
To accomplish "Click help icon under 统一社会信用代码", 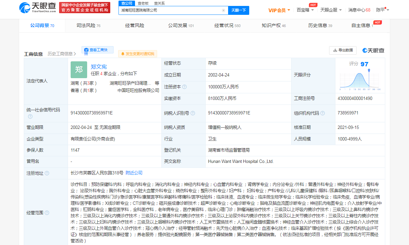I will pos(30,116).
